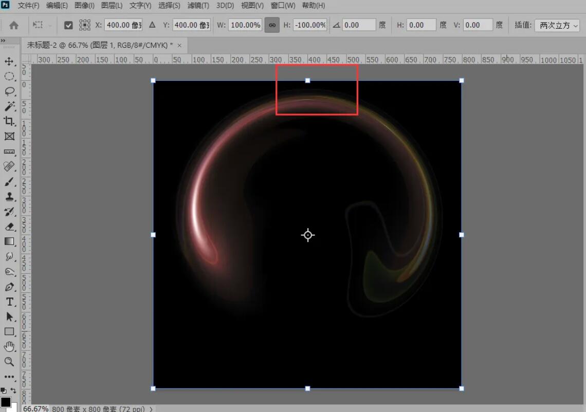Select the Horizontal Type tool

point(9,302)
